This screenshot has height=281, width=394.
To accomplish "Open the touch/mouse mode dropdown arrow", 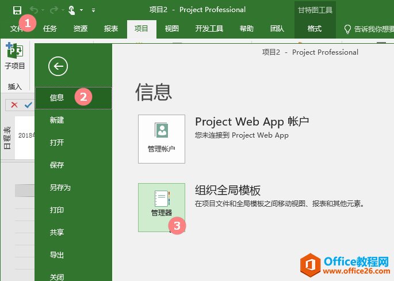I will [x=81, y=10].
